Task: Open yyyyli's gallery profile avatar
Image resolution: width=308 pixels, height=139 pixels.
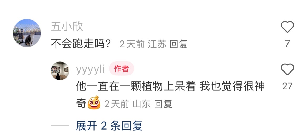Action: click(60, 71)
